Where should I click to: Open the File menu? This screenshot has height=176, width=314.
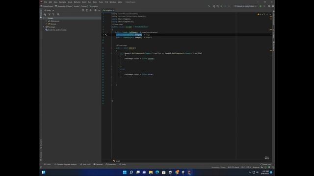pyautogui.click(x=46, y=2)
